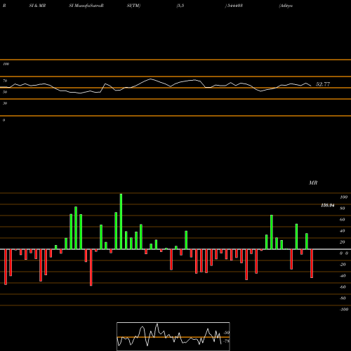351x351 pixels.
Task: Click the 150.94 value in MR panel
Action: coord(328,206)
